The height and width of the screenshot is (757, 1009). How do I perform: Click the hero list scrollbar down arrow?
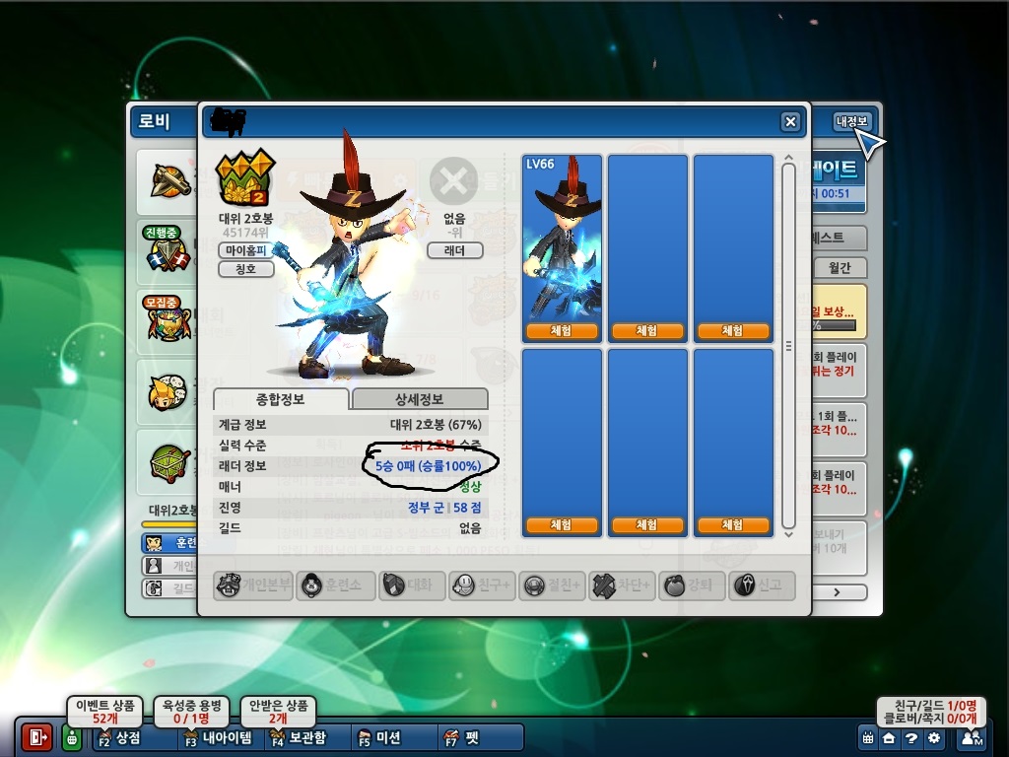pos(788,533)
